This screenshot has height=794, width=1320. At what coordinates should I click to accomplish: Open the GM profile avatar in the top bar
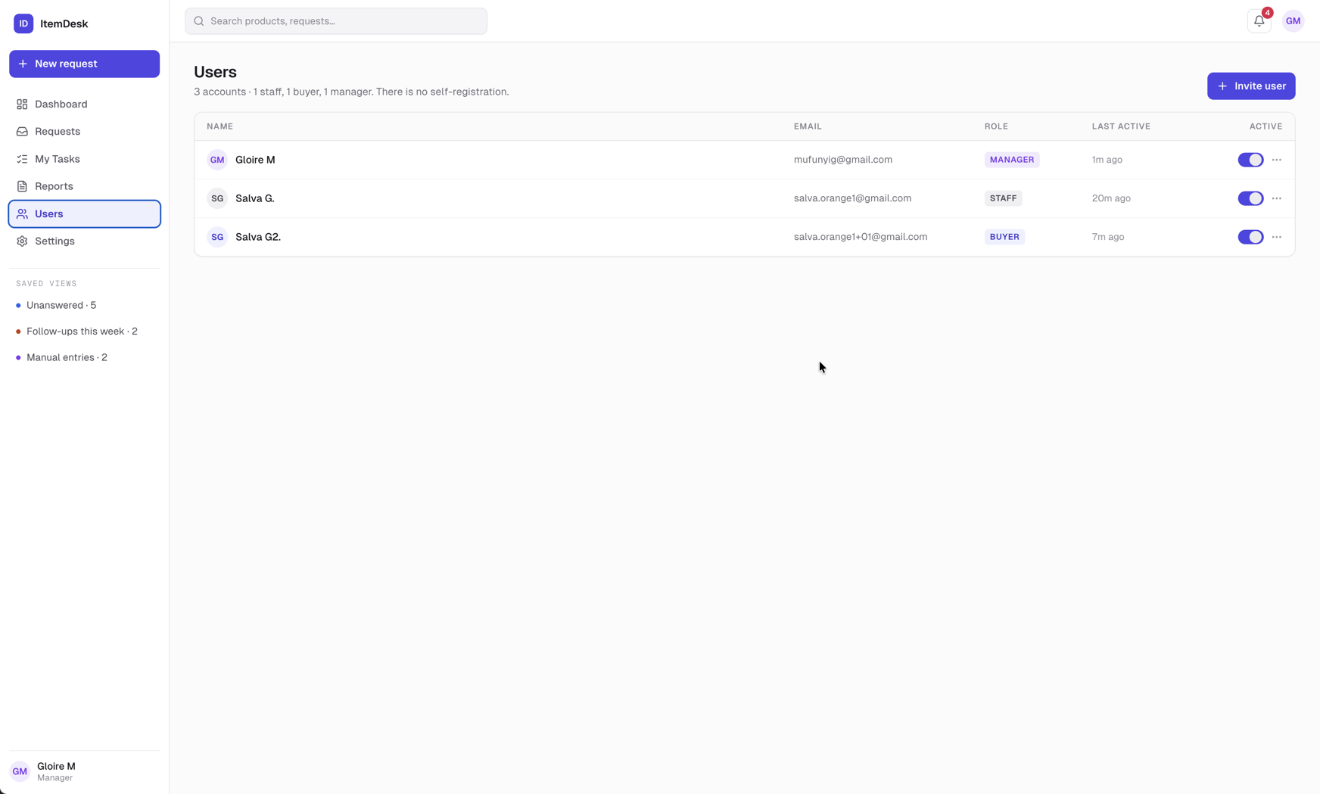tap(1293, 21)
